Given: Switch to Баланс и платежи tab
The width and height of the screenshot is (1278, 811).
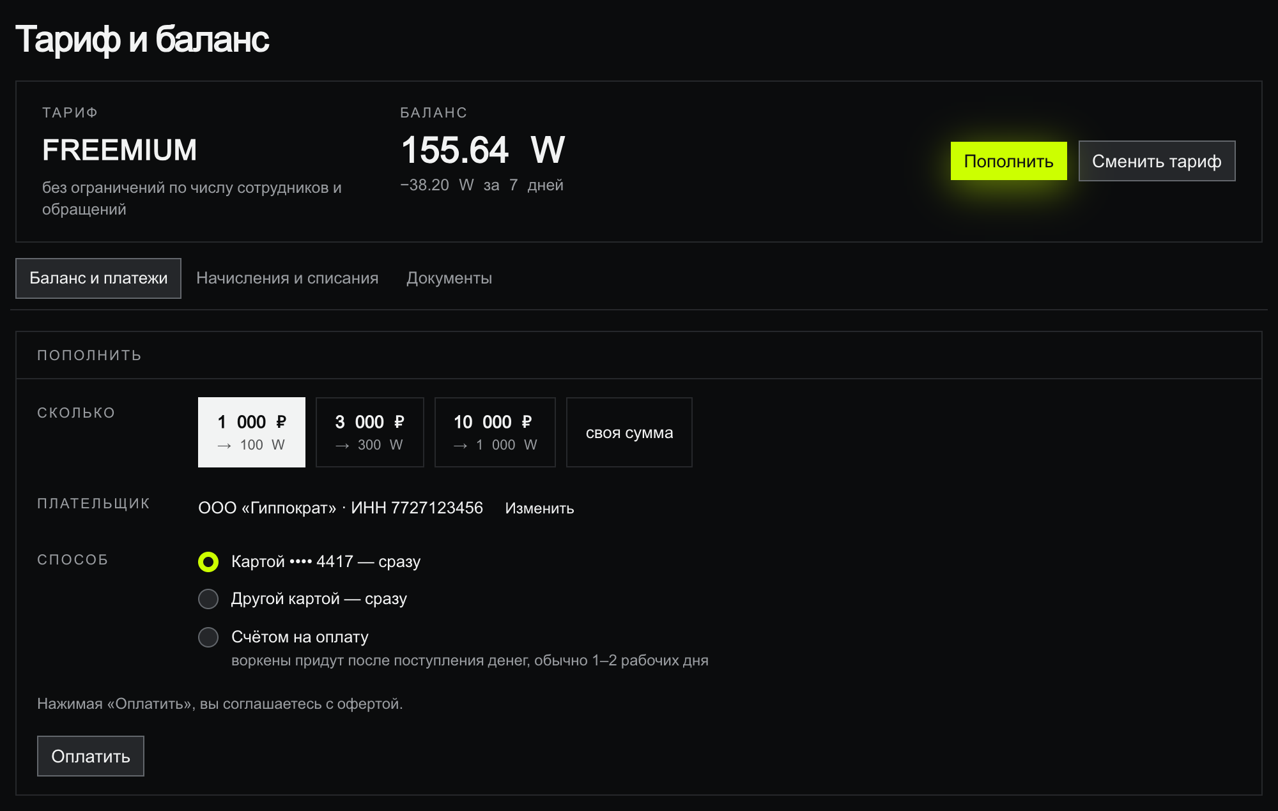Looking at the screenshot, I should (98, 278).
